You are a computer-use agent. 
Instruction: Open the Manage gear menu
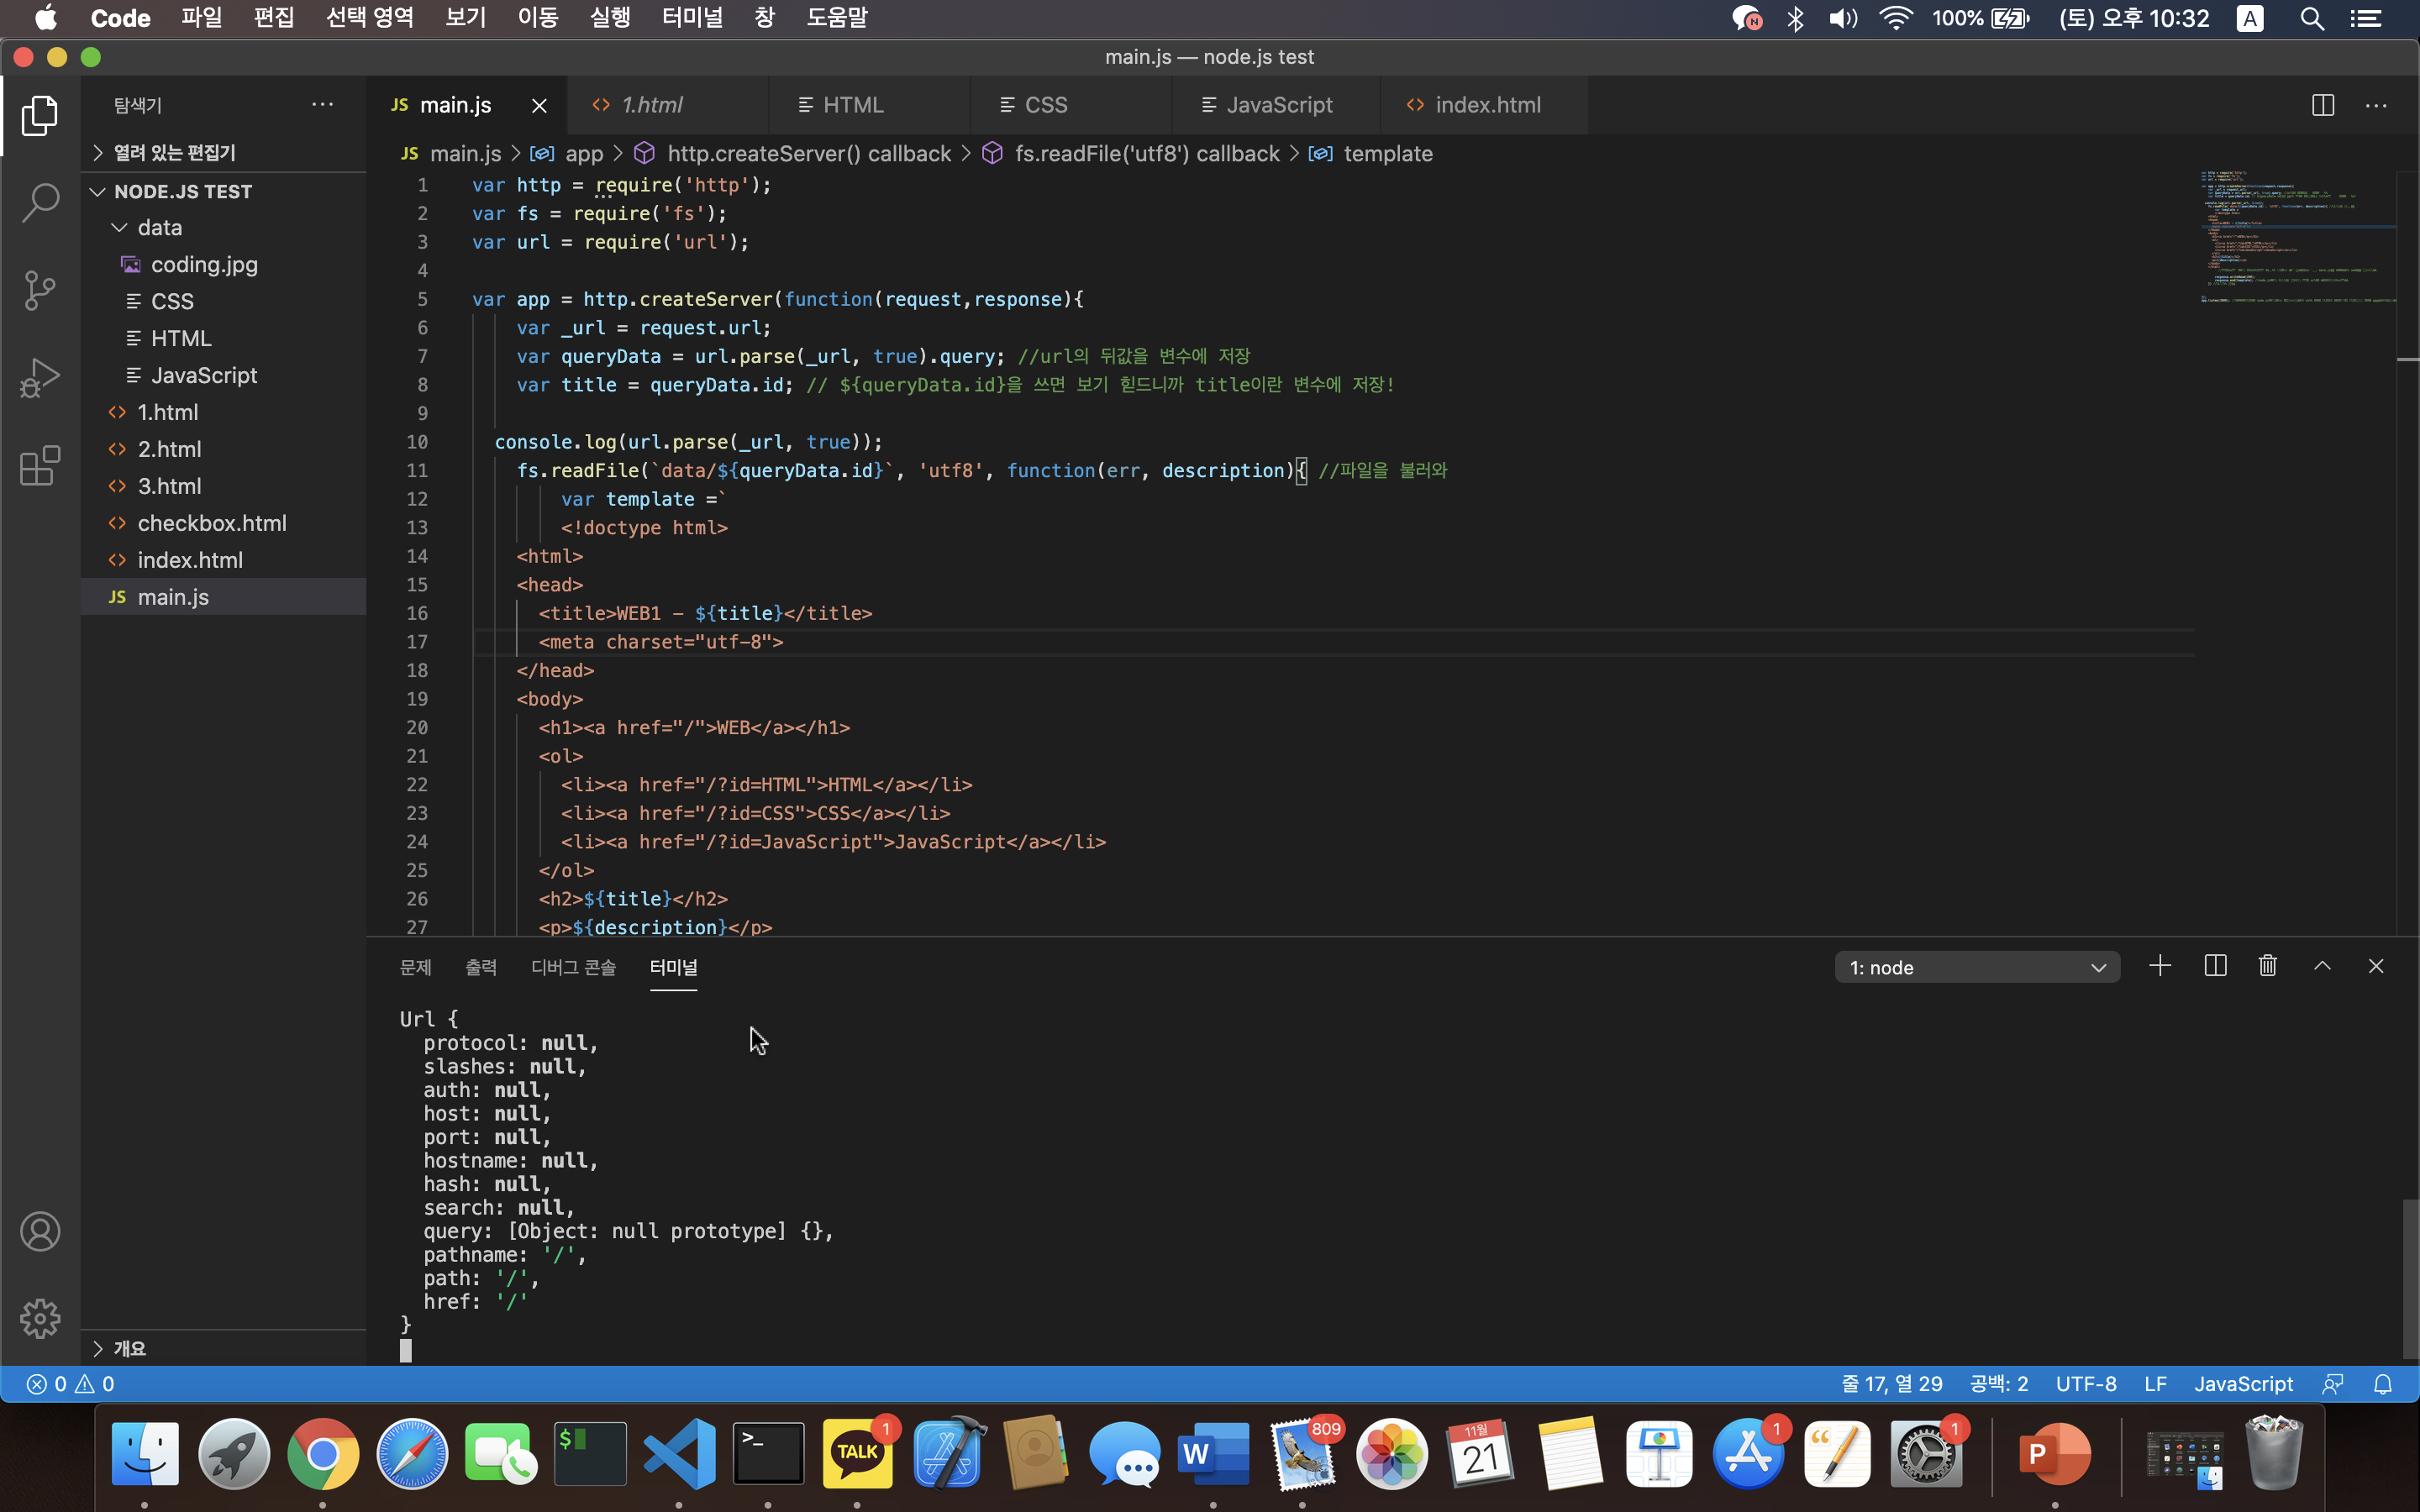pyautogui.click(x=40, y=1318)
